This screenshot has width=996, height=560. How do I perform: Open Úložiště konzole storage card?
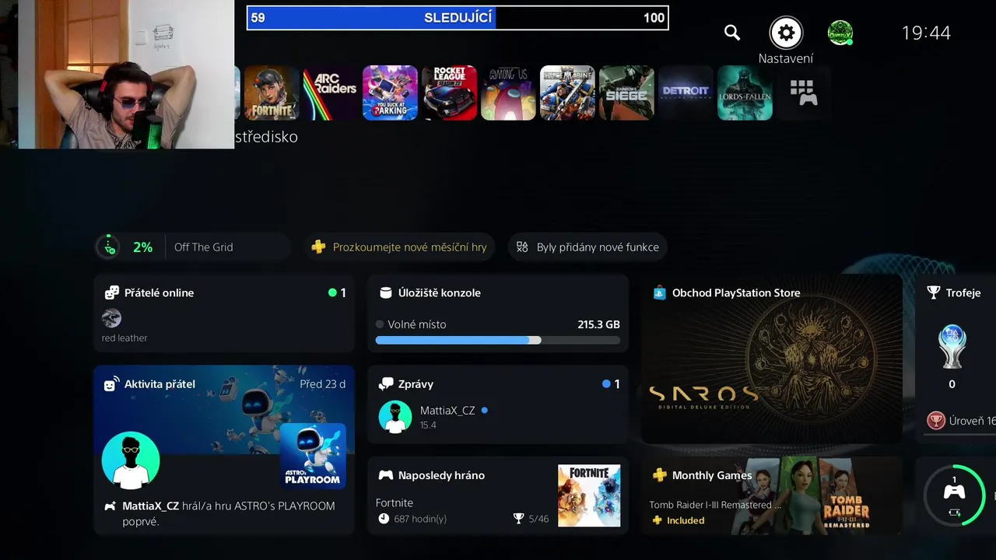point(498,313)
